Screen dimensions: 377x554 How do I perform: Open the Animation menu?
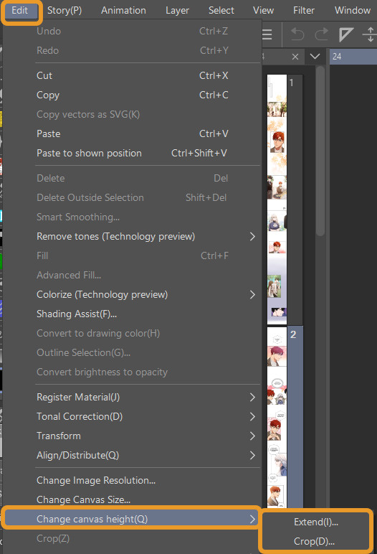tap(123, 11)
